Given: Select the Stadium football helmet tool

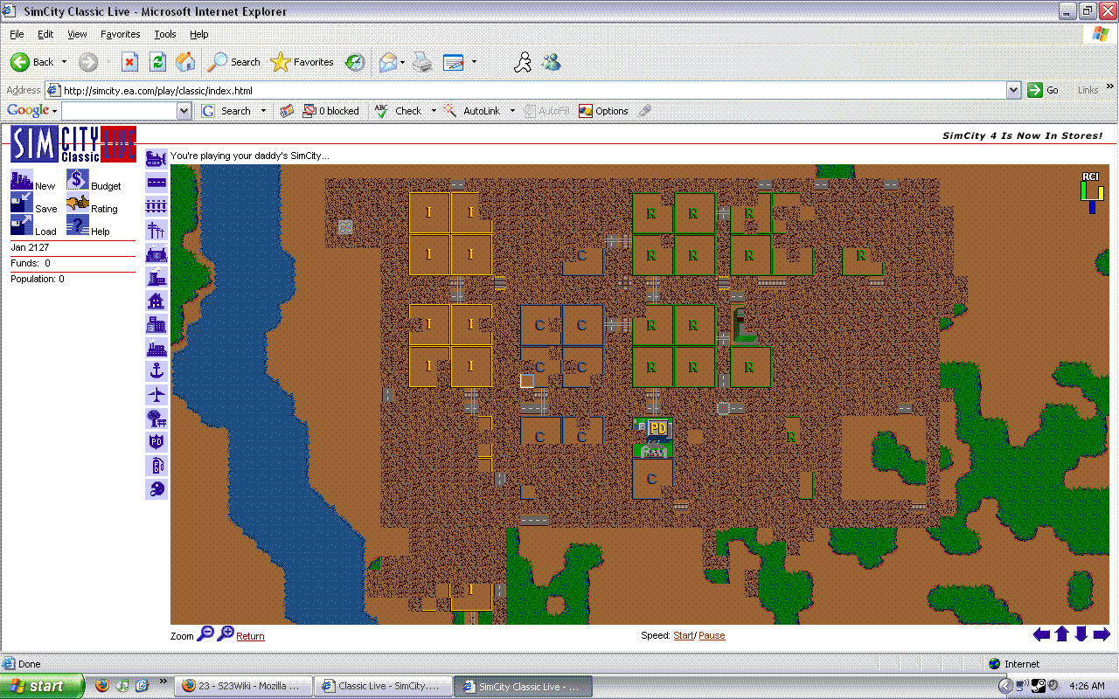Looking at the screenshot, I should (x=156, y=489).
